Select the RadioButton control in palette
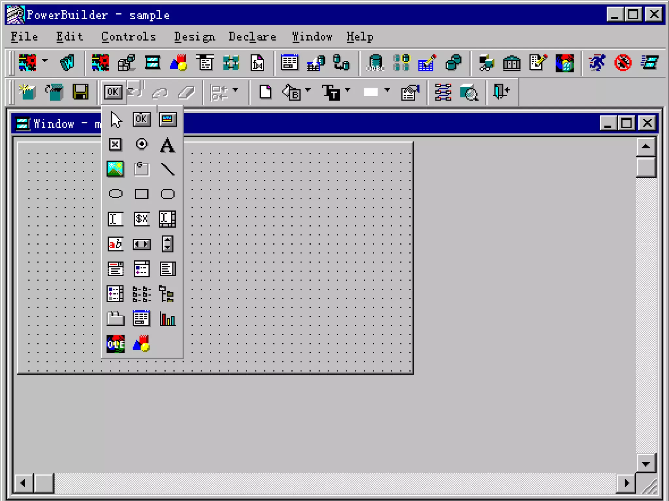 [141, 144]
